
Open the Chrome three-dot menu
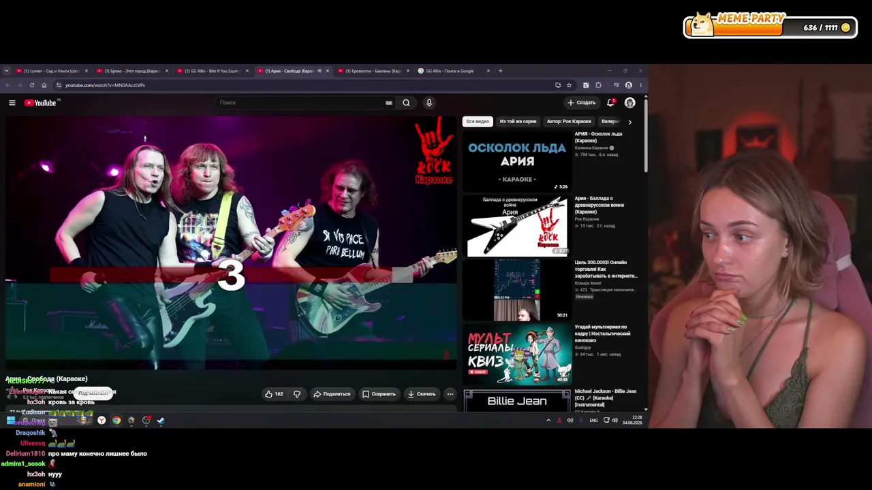(x=640, y=85)
